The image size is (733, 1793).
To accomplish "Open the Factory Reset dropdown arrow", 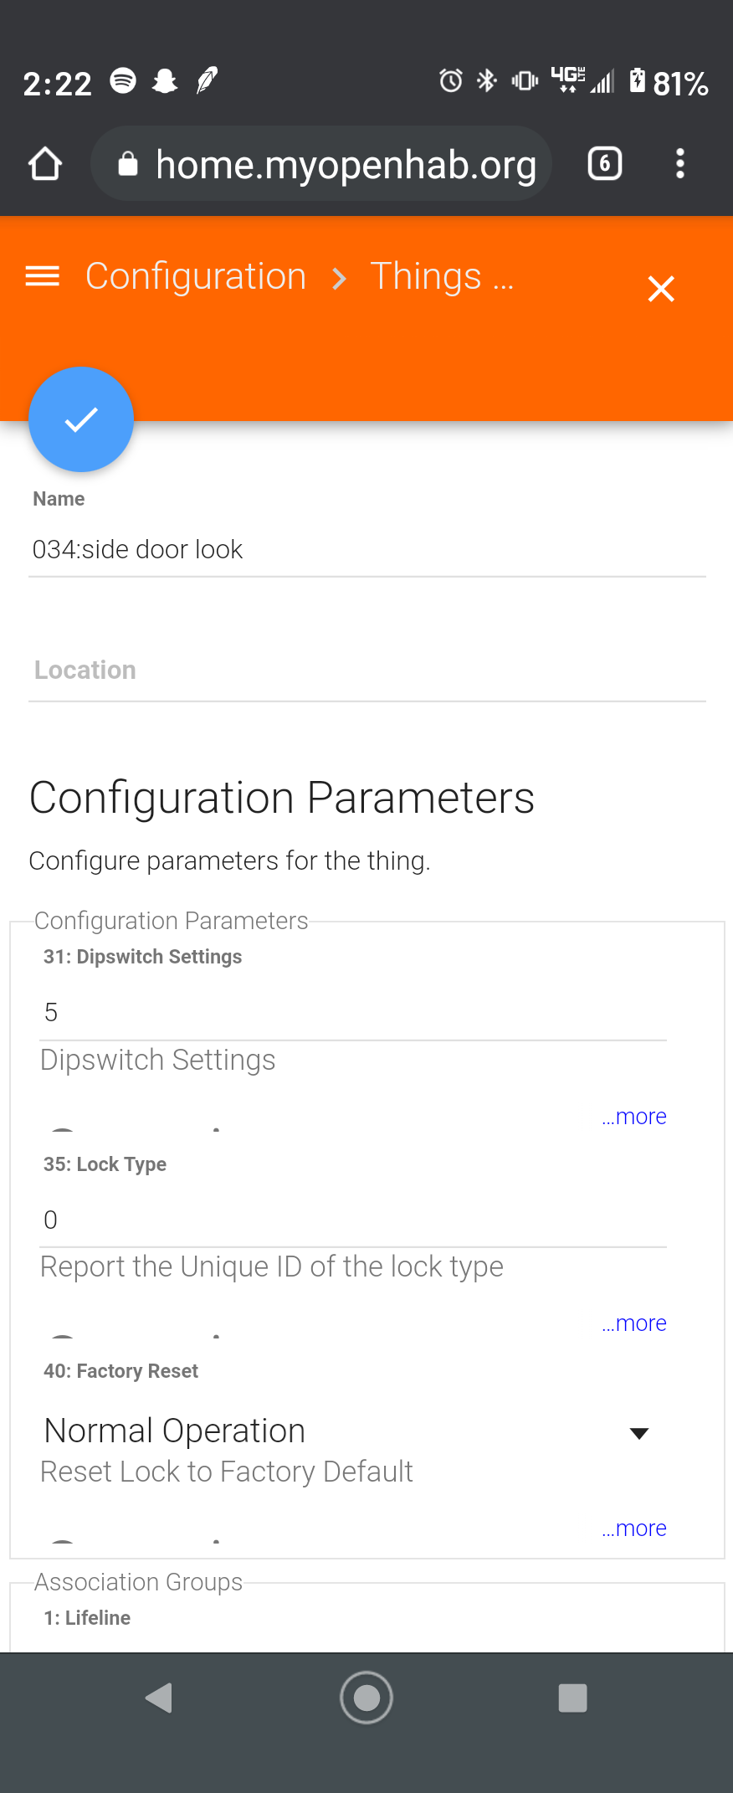I will (639, 1434).
